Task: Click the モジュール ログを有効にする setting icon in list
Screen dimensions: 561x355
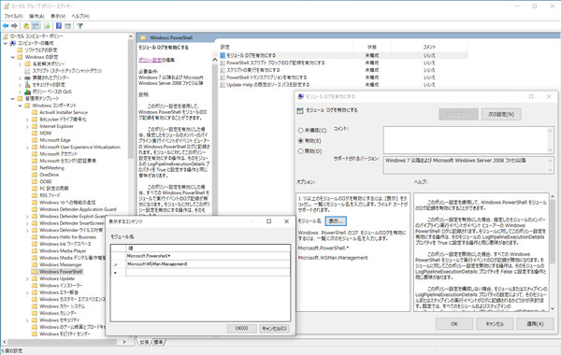Action: 223,55
